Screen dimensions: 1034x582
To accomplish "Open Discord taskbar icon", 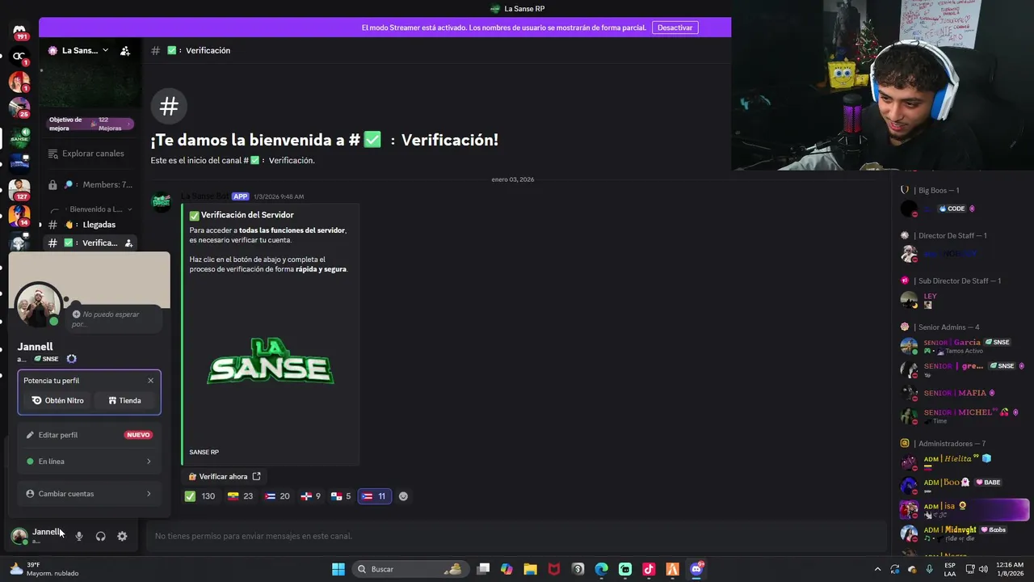I will (x=696, y=569).
